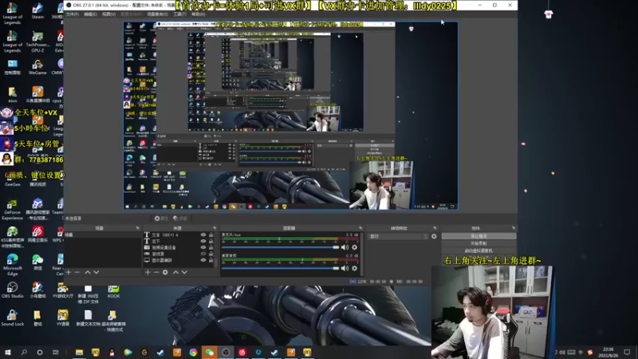Open the 文件(F) menu
The image size is (638, 359).
(72, 14)
